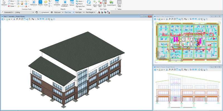Click Window Area in View 1 toolbar
The height and width of the screenshot is (111, 223).
22,19
